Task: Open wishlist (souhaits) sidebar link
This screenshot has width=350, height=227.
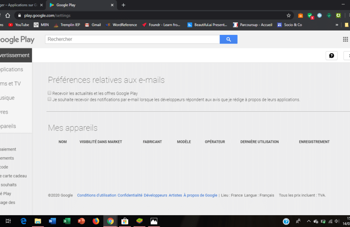Action: click(8, 185)
